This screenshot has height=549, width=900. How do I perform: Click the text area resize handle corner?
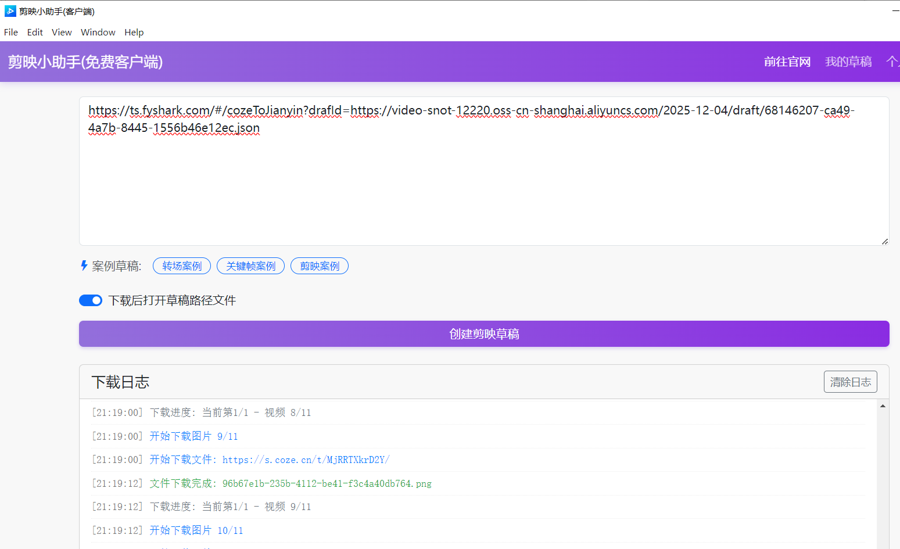click(885, 241)
